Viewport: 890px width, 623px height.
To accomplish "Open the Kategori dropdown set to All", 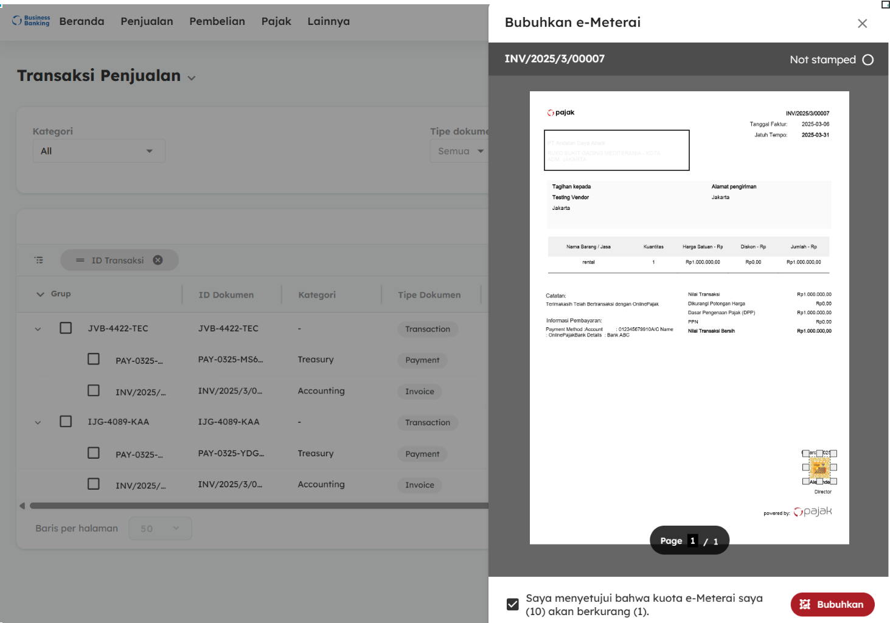I will point(99,151).
